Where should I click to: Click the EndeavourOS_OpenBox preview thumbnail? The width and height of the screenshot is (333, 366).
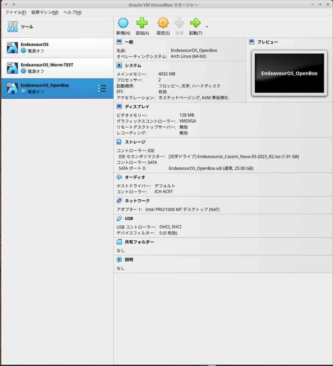tap(289, 73)
